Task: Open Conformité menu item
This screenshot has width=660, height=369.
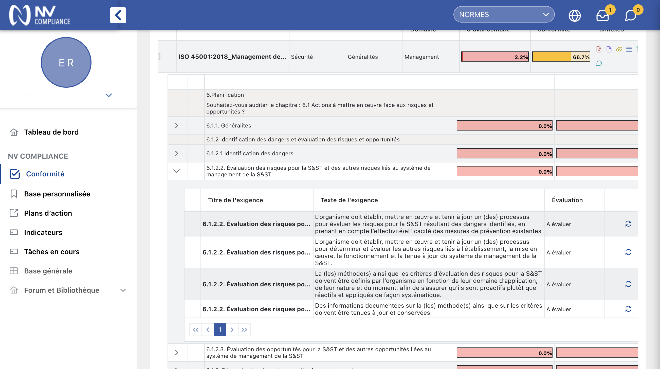Action: tap(45, 174)
